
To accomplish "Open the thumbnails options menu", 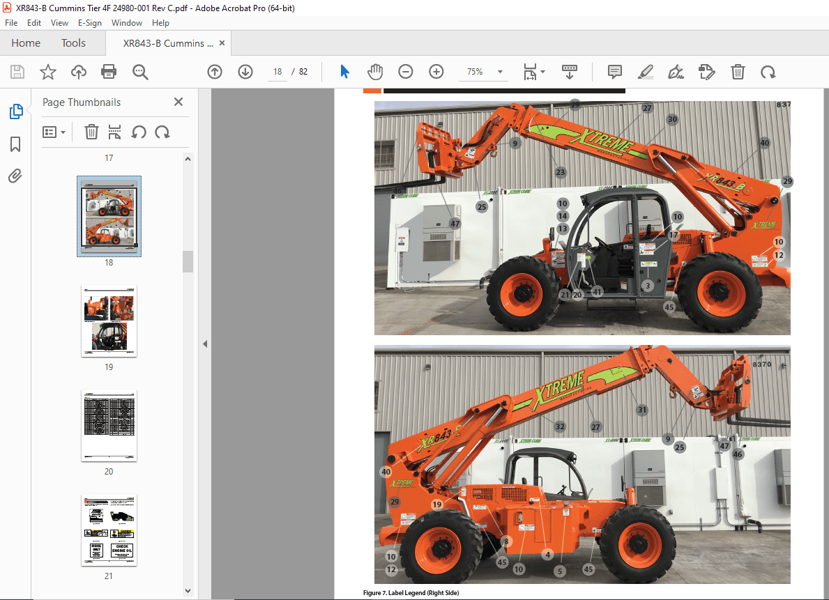I will pyautogui.click(x=54, y=132).
